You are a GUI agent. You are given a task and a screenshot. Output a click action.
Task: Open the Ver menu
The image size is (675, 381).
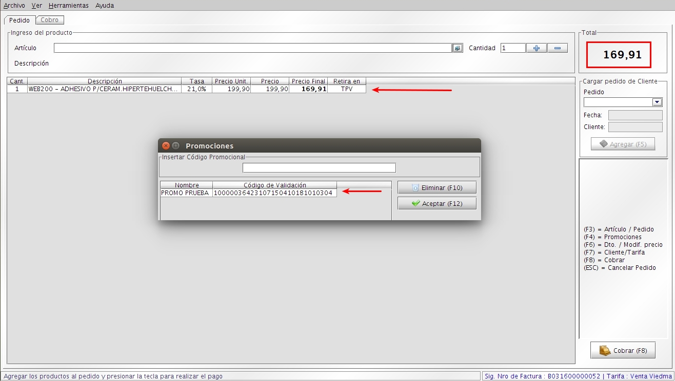click(x=36, y=6)
